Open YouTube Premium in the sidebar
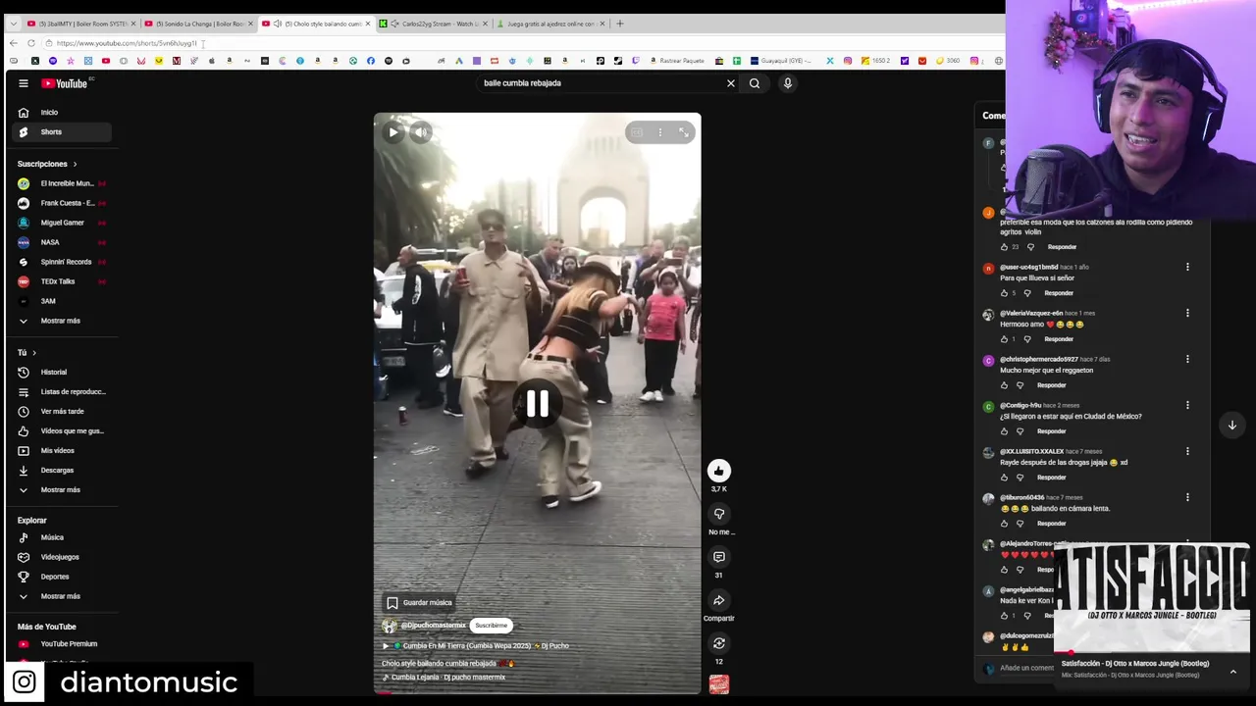Screen dimensions: 1256x706 point(61,644)
